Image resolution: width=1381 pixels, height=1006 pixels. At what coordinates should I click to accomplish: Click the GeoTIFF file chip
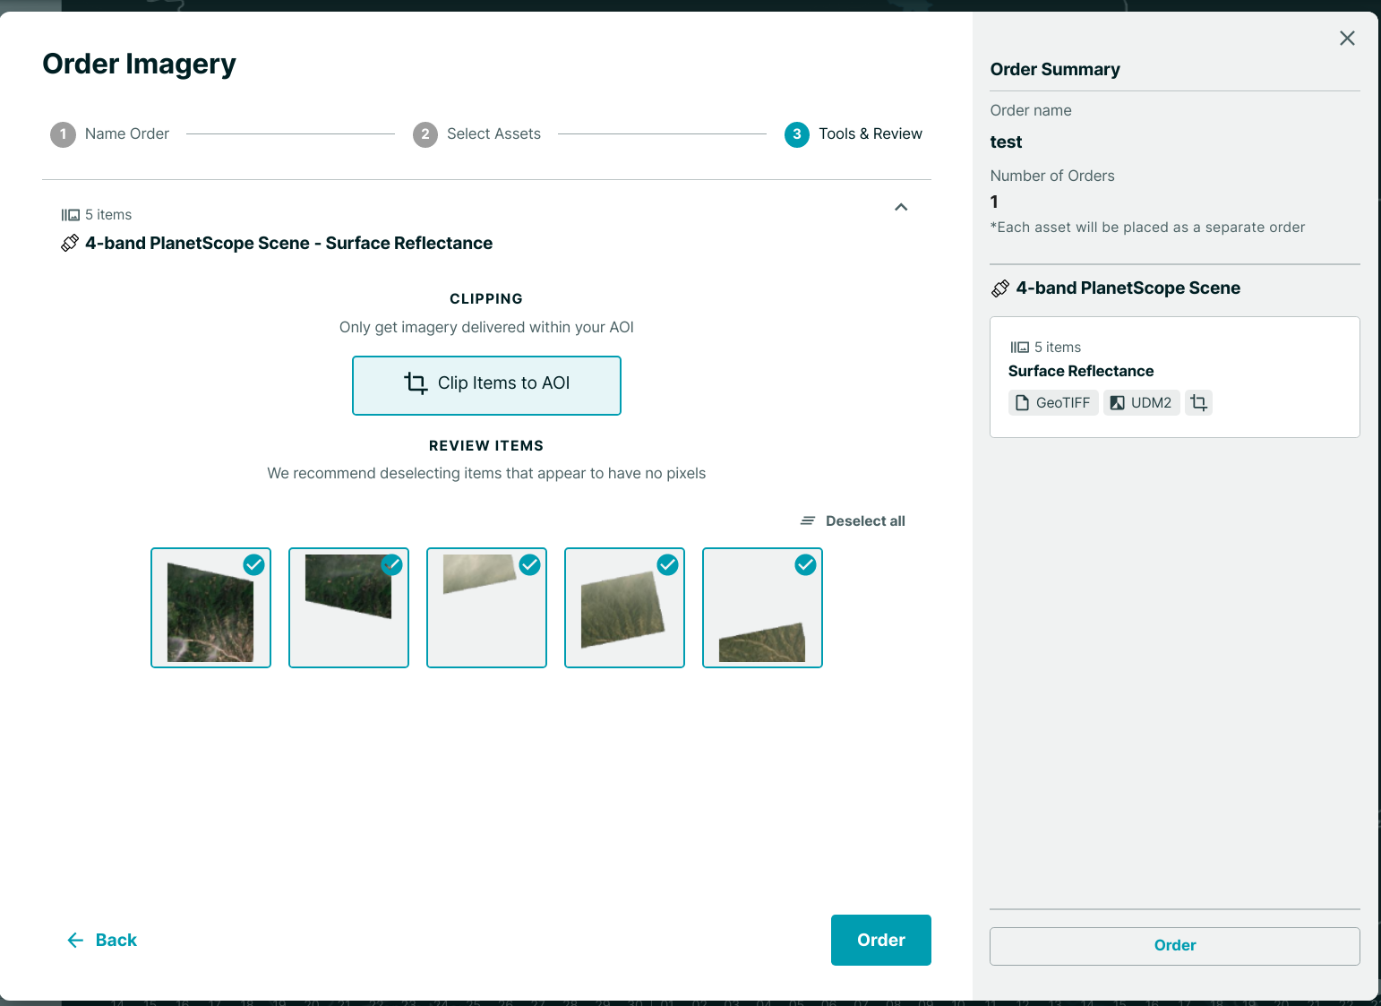(1053, 403)
